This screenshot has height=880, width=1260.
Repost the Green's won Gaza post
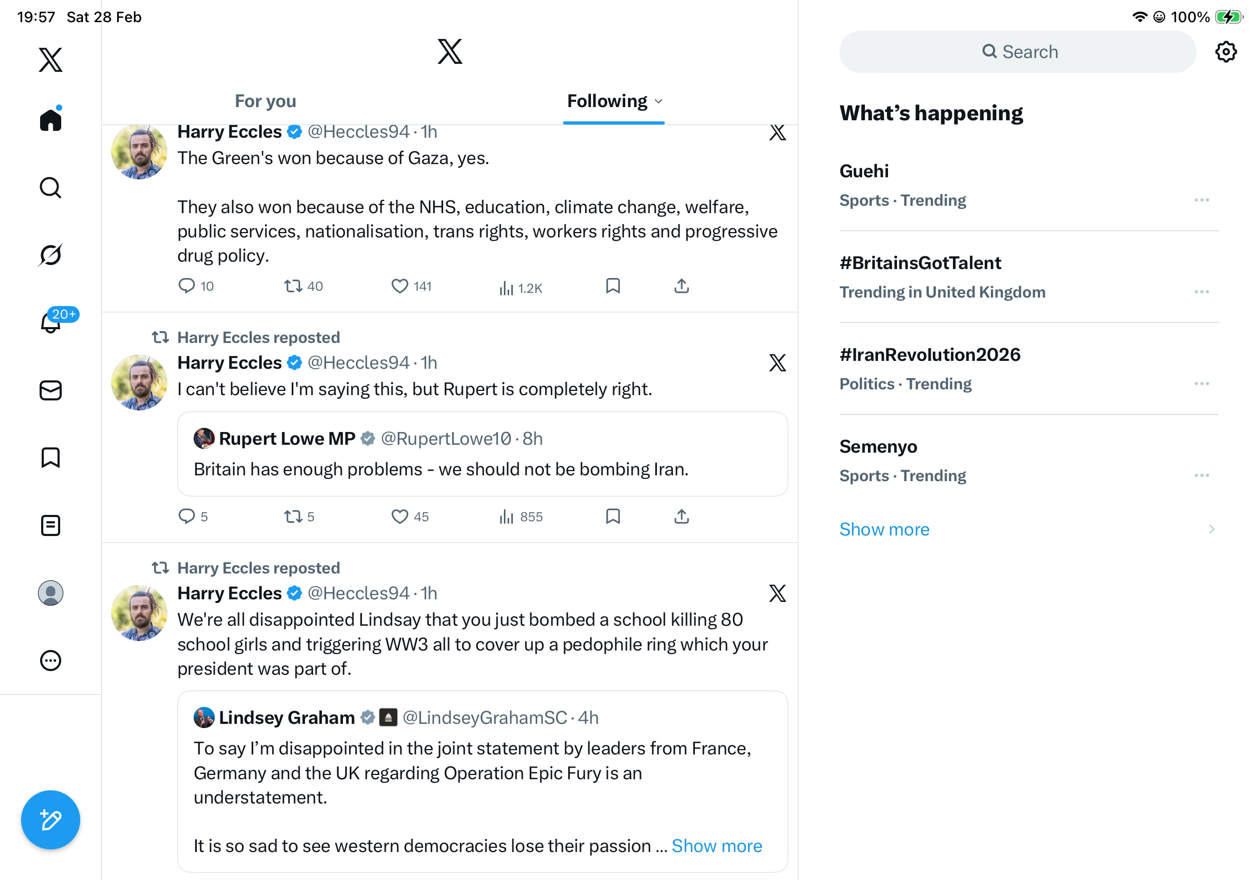pos(293,286)
